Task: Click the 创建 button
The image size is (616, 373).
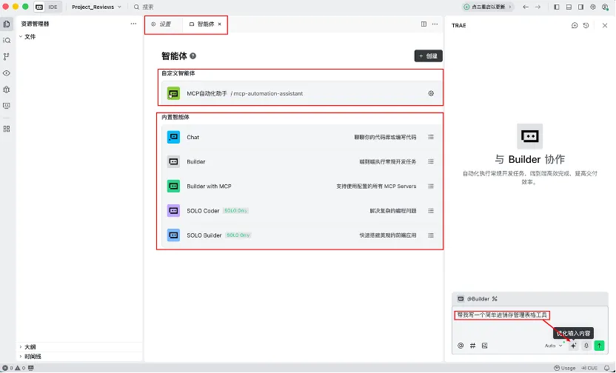Action: pyautogui.click(x=428, y=56)
